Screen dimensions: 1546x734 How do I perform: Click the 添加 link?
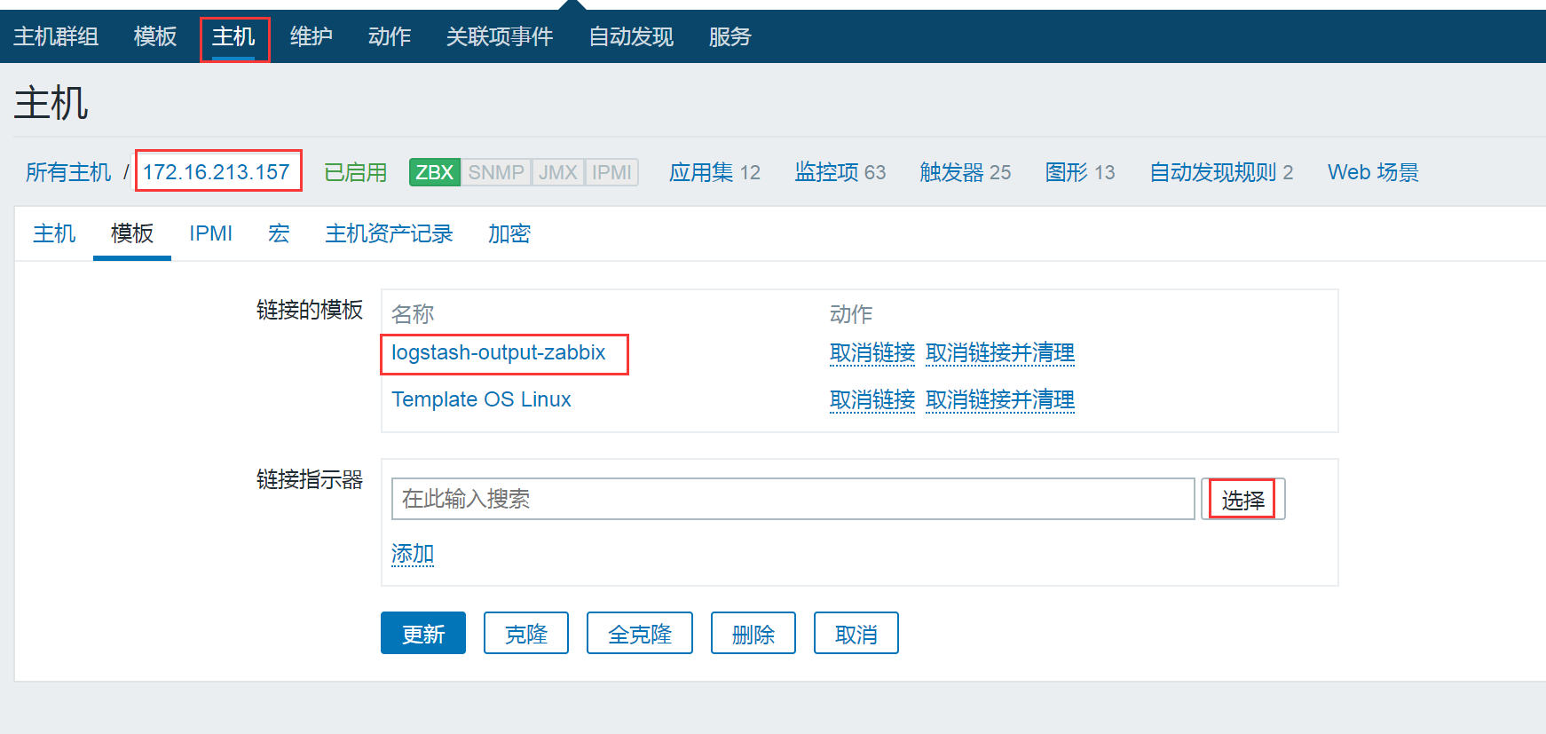413,554
